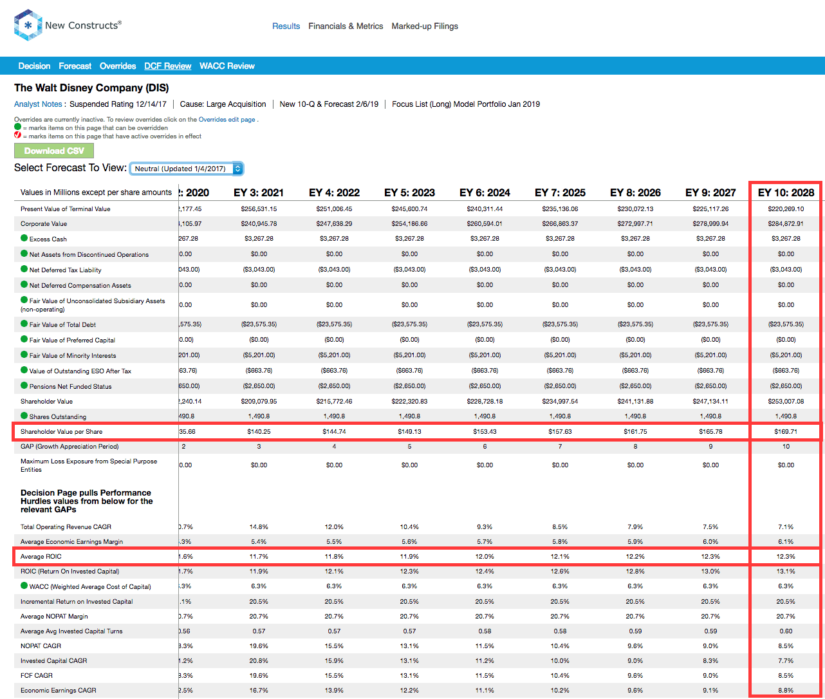Click the Average NOPAT Margin row label

coord(54,616)
